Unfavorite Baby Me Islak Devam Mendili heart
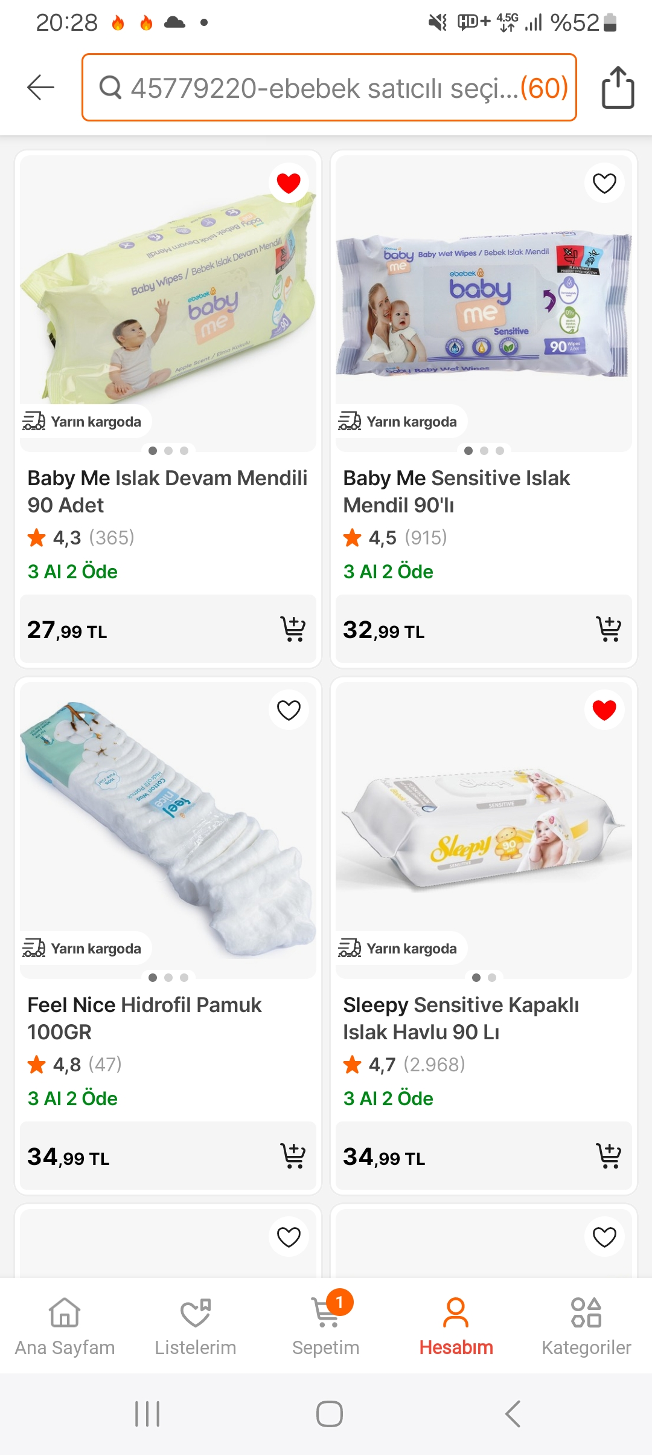The width and height of the screenshot is (652, 1455). coord(289,182)
